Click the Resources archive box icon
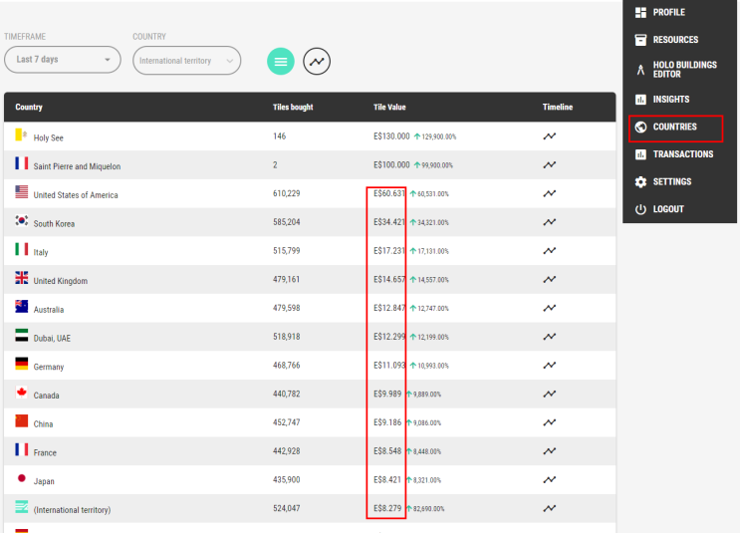Viewport: 740px width, 533px height. coord(640,40)
